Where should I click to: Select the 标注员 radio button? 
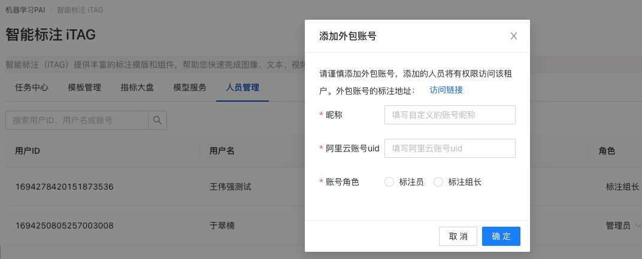point(389,182)
